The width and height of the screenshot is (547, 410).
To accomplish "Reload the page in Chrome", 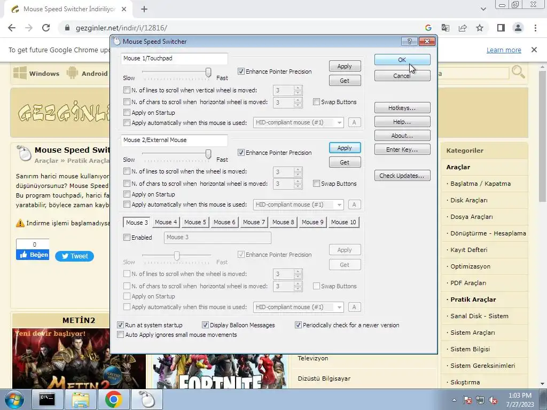I will tap(46, 28).
